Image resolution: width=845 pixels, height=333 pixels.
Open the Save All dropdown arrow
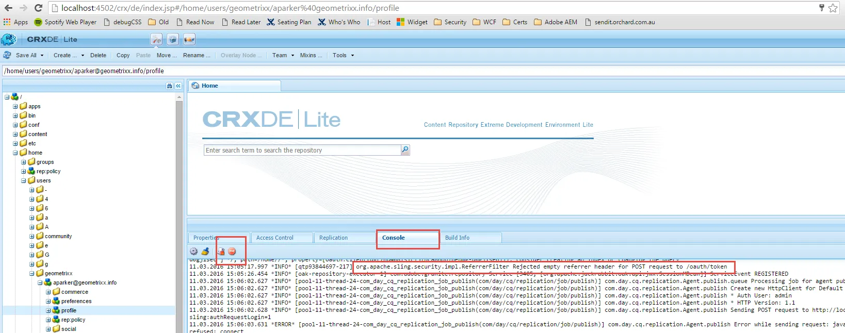click(x=42, y=55)
